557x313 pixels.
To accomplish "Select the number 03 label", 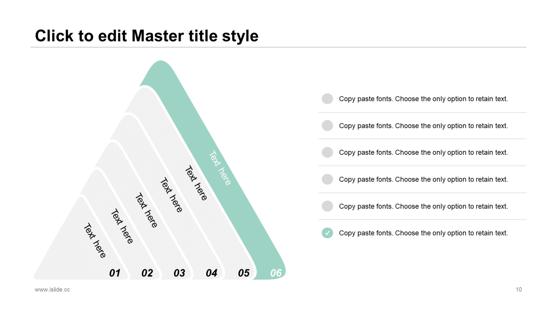I will click(179, 273).
